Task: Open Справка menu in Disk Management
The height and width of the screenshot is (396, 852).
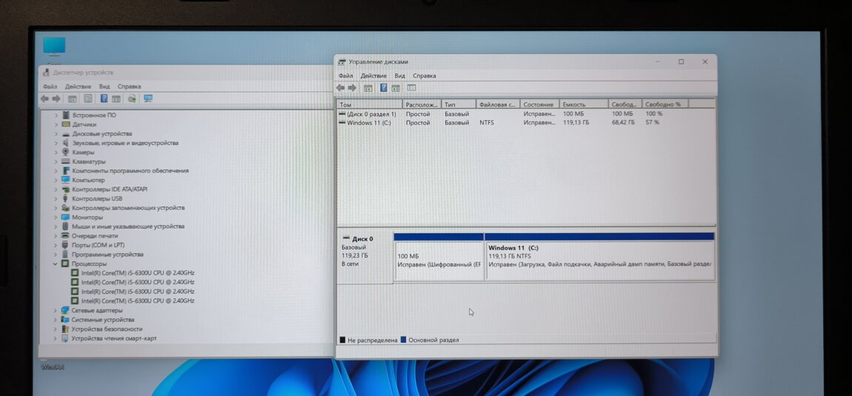Action: click(x=424, y=75)
